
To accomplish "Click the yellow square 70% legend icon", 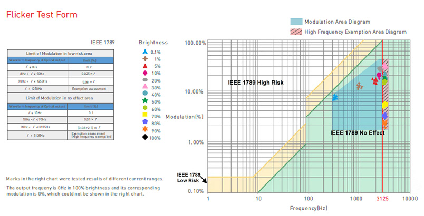I will point(145,115).
